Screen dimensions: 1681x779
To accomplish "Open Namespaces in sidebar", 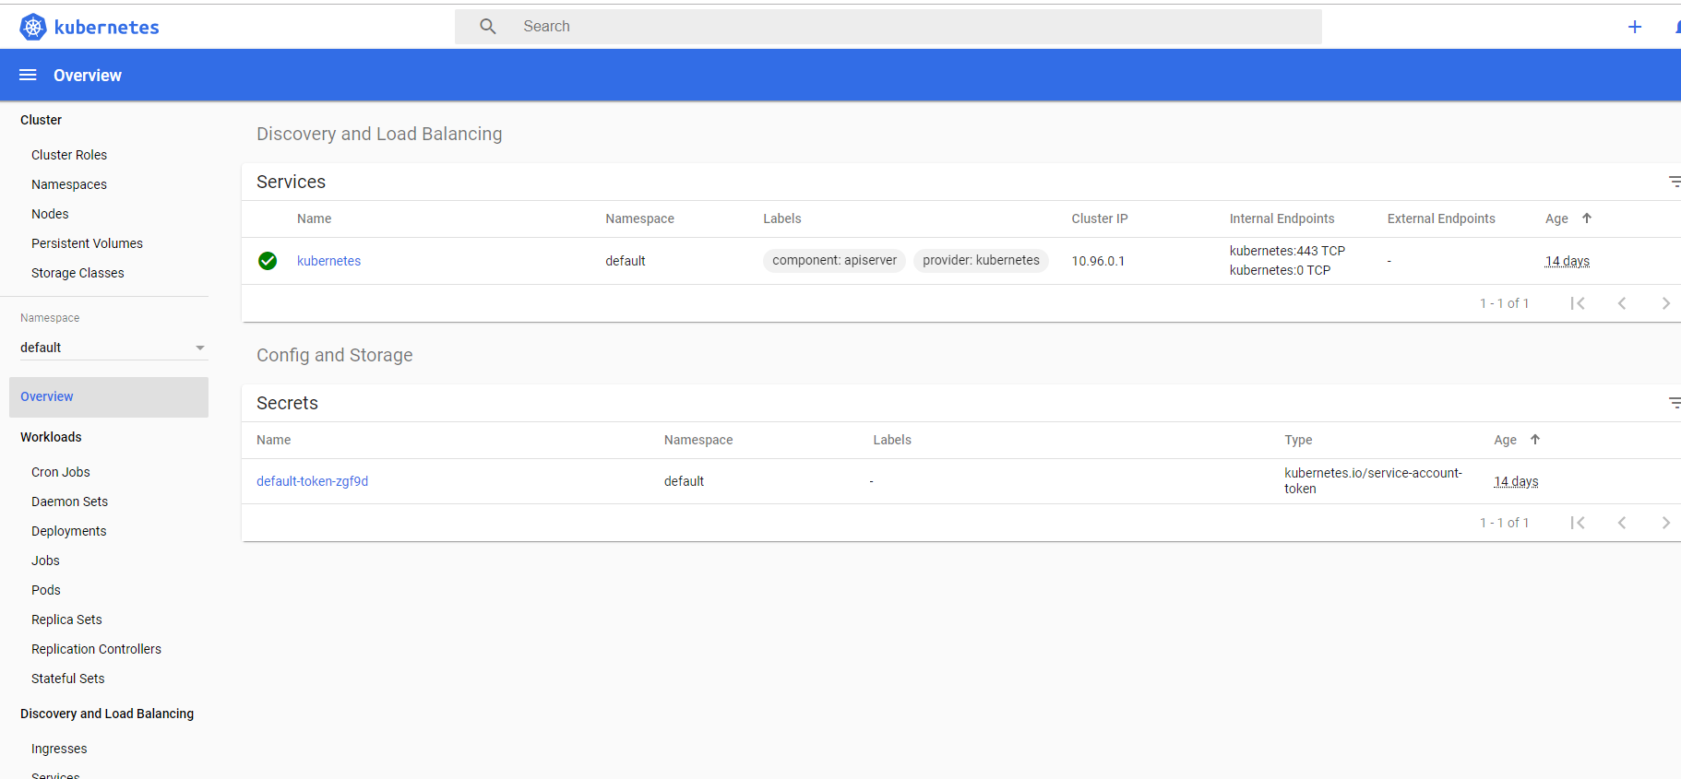I will (x=69, y=184).
